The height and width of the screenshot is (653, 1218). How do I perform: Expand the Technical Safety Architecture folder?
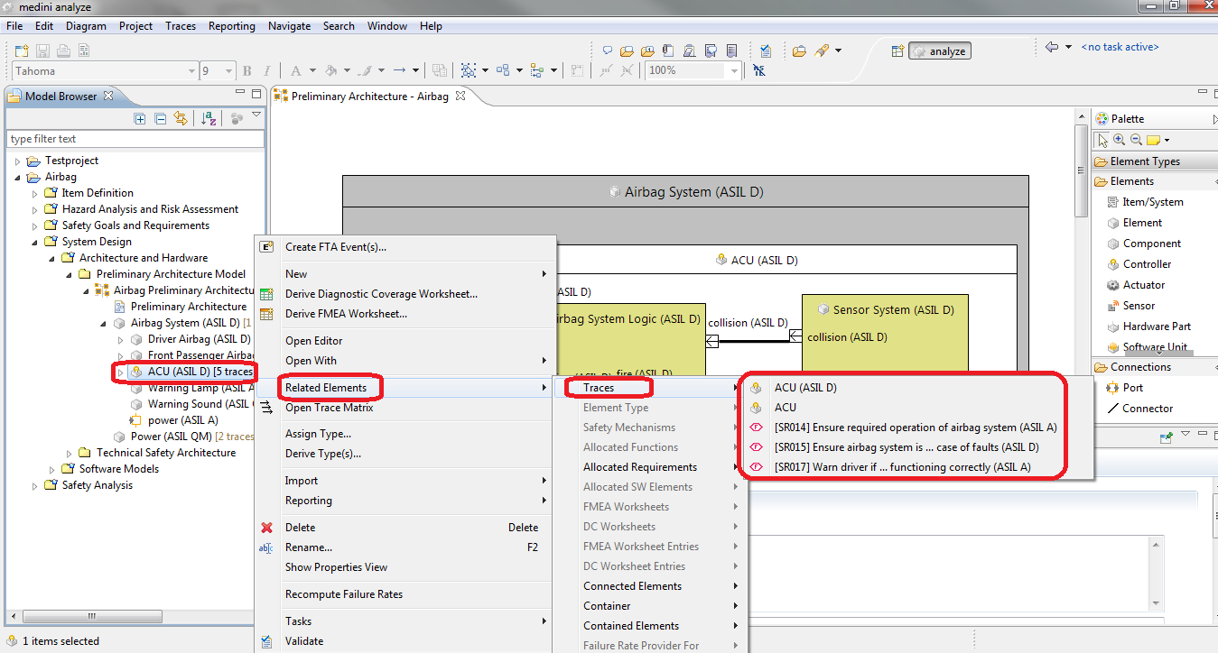click(70, 453)
